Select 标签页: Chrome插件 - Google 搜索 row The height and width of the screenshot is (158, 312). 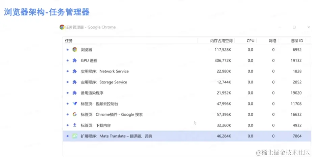pos(187,114)
